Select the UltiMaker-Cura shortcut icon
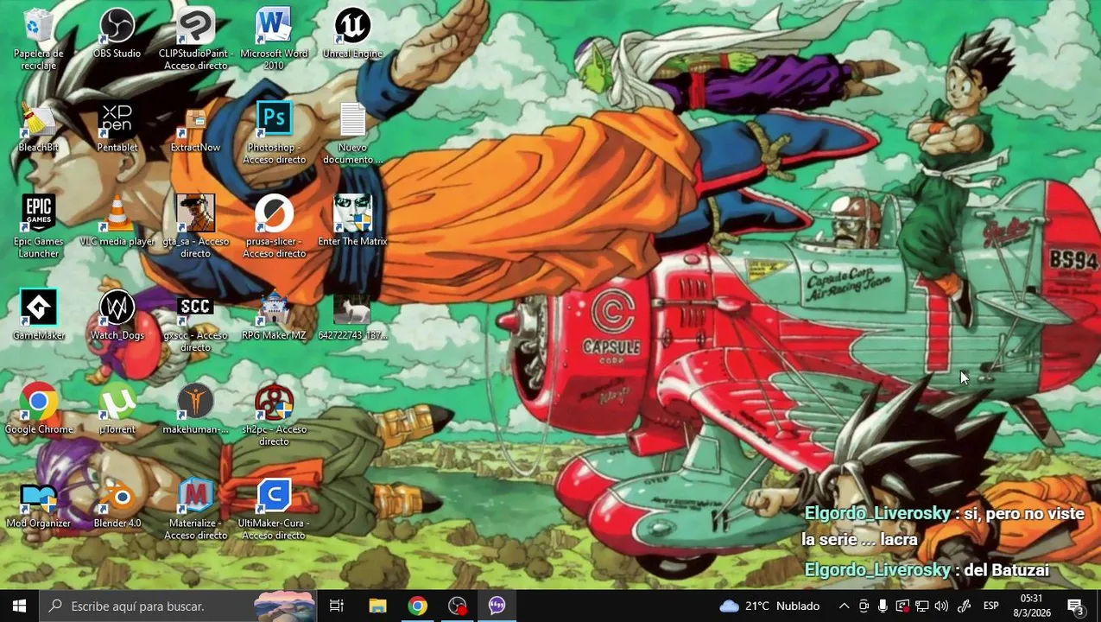This screenshot has width=1101, height=622. point(274,510)
